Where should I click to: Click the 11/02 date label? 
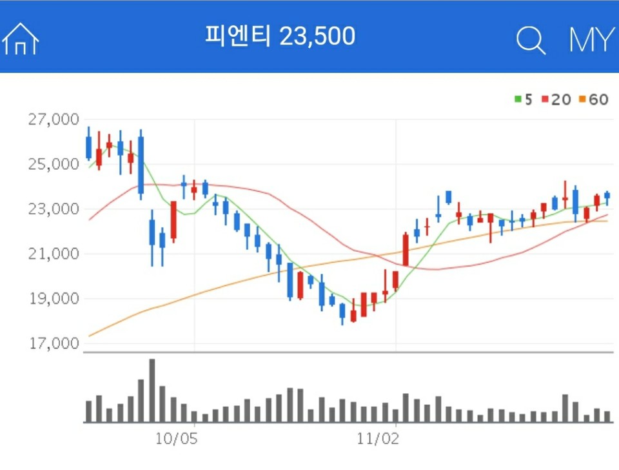[x=378, y=438]
